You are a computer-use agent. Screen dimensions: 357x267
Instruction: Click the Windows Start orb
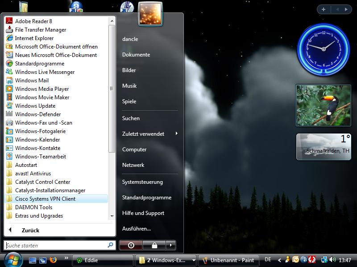click(12, 259)
